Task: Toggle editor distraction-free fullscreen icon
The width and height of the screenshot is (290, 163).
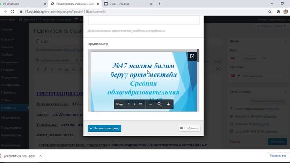Action: pyautogui.click(x=218, y=69)
